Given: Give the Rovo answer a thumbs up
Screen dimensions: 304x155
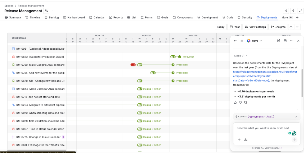Looking at the screenshot, I should click(235, 102).
